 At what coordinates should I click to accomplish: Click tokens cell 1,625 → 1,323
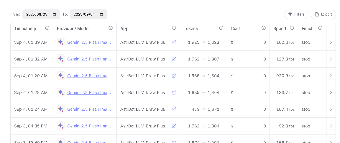(x=203, y=42)
